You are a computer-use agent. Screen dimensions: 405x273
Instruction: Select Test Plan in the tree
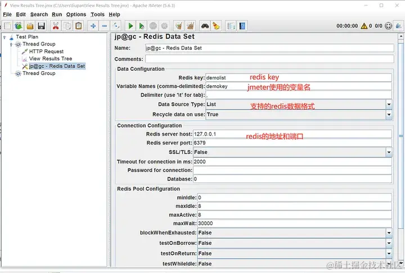pyautogui.click(x=27, y=37)
